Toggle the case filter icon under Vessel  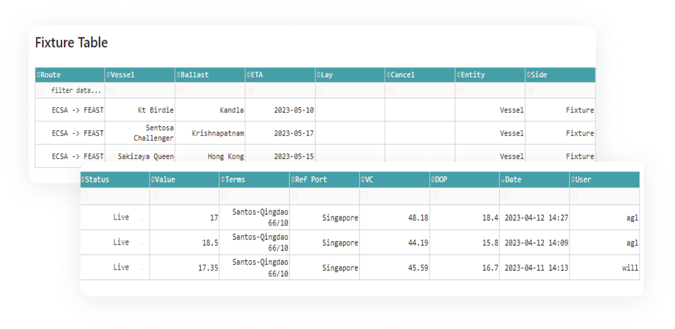click(x=109, y=90)
